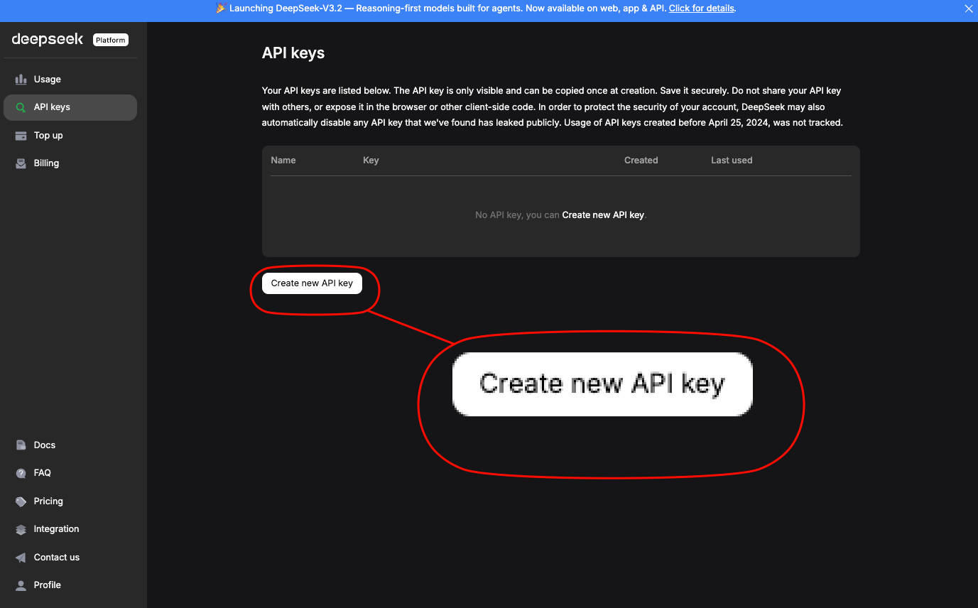This screenshot has width=978, height=608.
Task: Click the Key column header
Action: point(371,161)
